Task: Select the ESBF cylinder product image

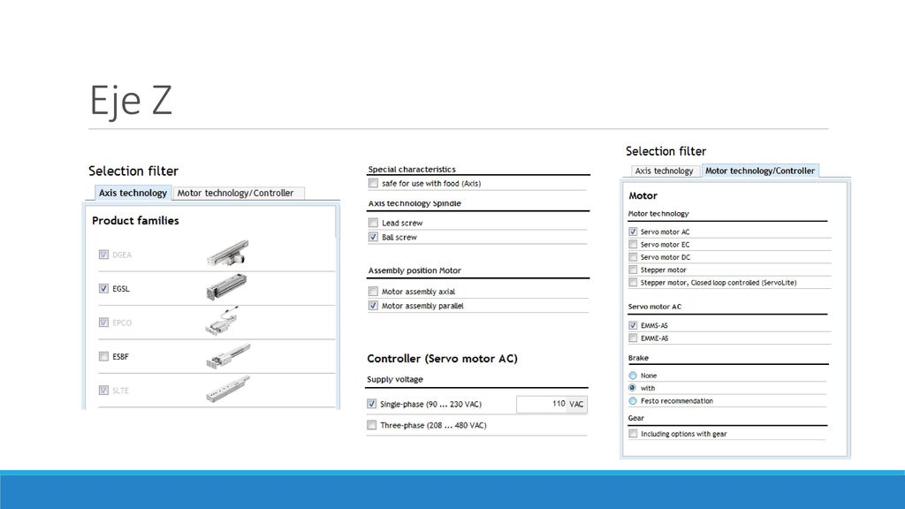Action: 228,355
